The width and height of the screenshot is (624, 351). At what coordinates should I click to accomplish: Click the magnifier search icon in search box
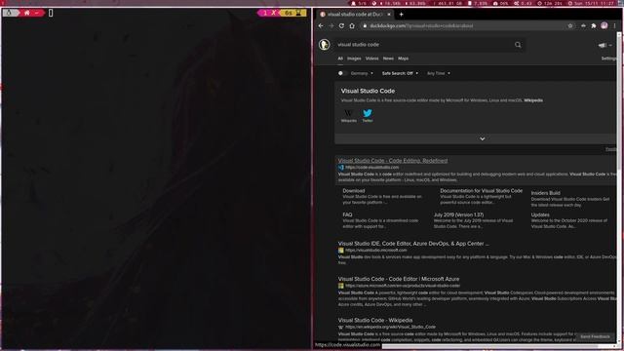[x=518, y=45]
